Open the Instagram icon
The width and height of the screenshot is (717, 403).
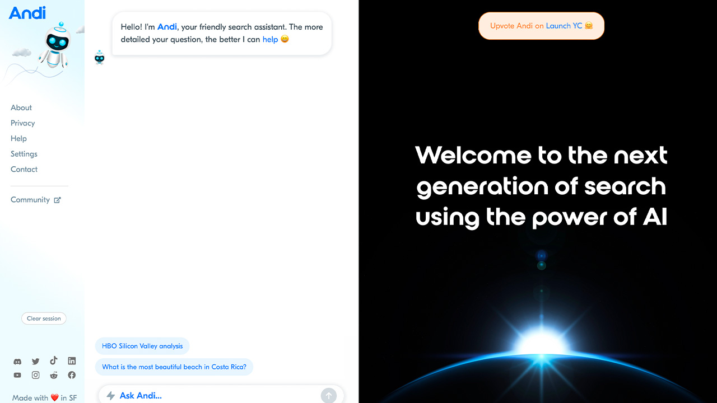point(36,375)
